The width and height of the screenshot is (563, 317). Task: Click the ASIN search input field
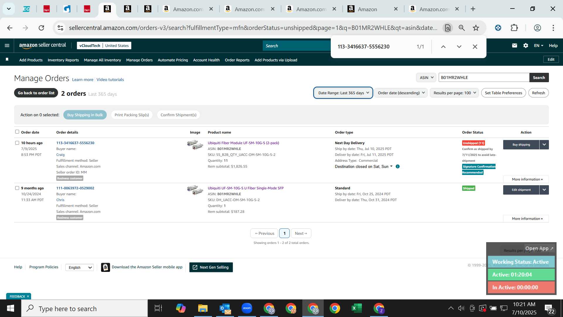tap(484, 77)
